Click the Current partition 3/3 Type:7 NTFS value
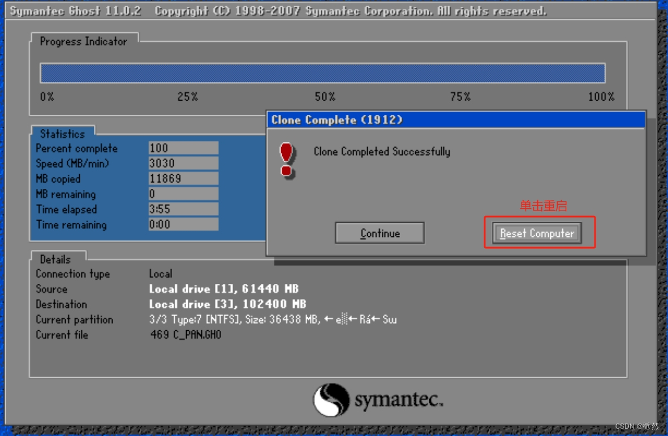This screenshot has height=436, width=668. tap(273, 320)
